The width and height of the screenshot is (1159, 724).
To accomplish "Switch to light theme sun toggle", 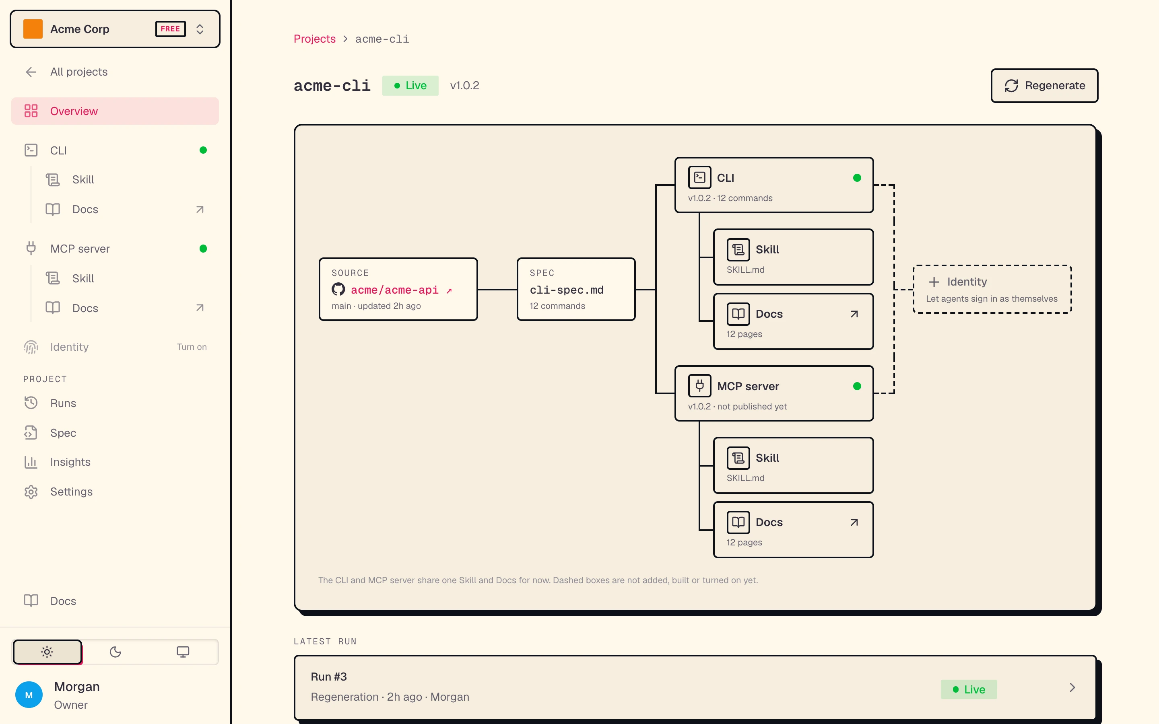I will coord(47,652).
